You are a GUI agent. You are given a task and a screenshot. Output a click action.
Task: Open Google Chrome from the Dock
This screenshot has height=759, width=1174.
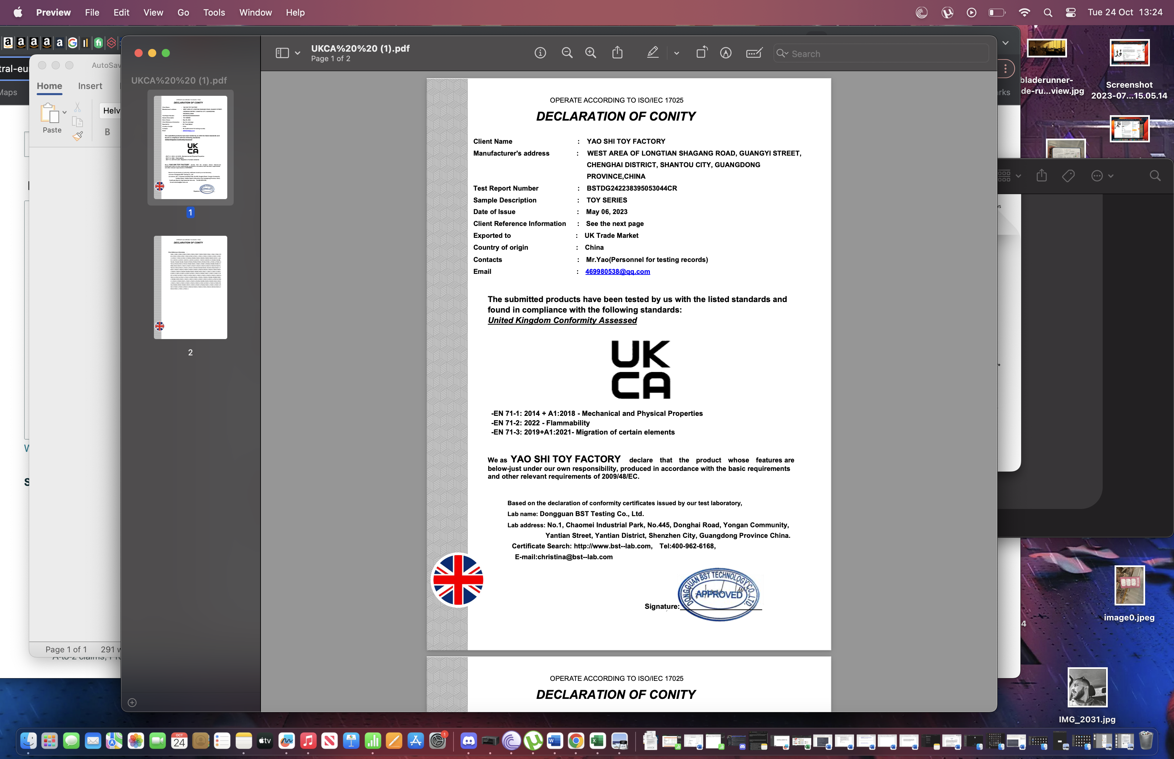[576, 741]
